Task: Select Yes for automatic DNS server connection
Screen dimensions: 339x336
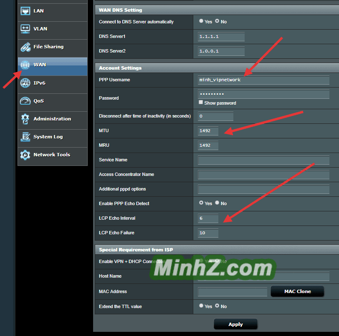Action: 201,21
